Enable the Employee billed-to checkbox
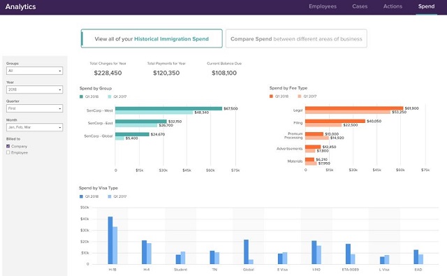Viewport: 447px width, 276px height. click(8, 152)
